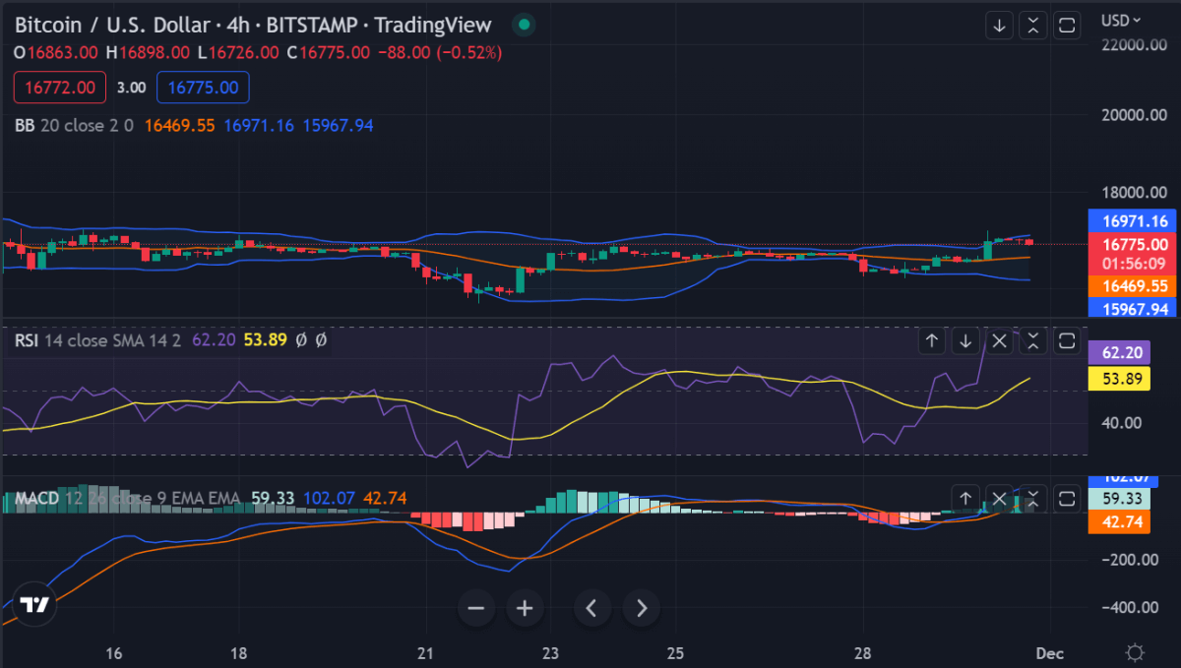Click the orange 16469.55 basis price label
This screenshot has width=1181, height=668.
1135,286
